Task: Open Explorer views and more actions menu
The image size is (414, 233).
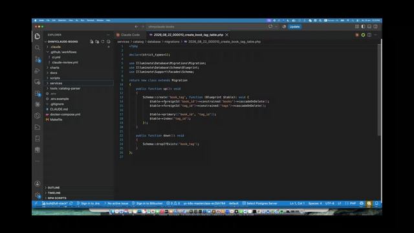Action: pyautogui.click(x=108, y=35)
